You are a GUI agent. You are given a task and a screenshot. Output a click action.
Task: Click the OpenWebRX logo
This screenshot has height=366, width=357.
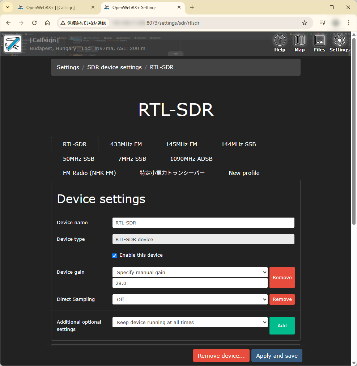(x=13, y=43)
